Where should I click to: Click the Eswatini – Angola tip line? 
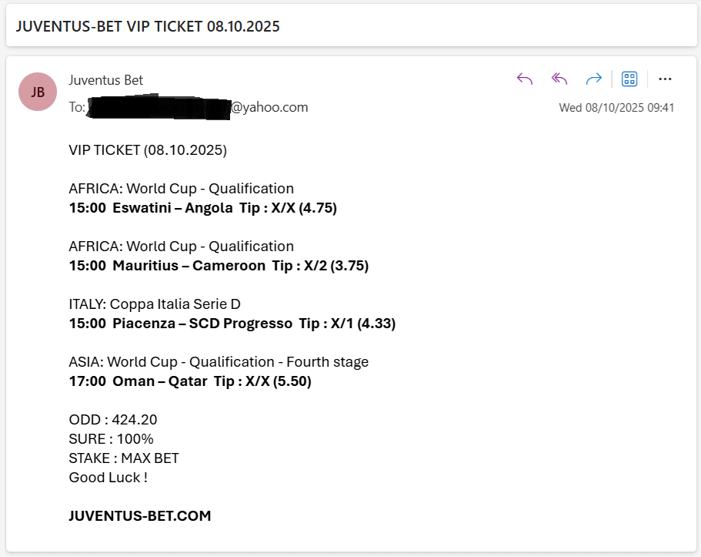pyautogui.click(x=202, y=208)
